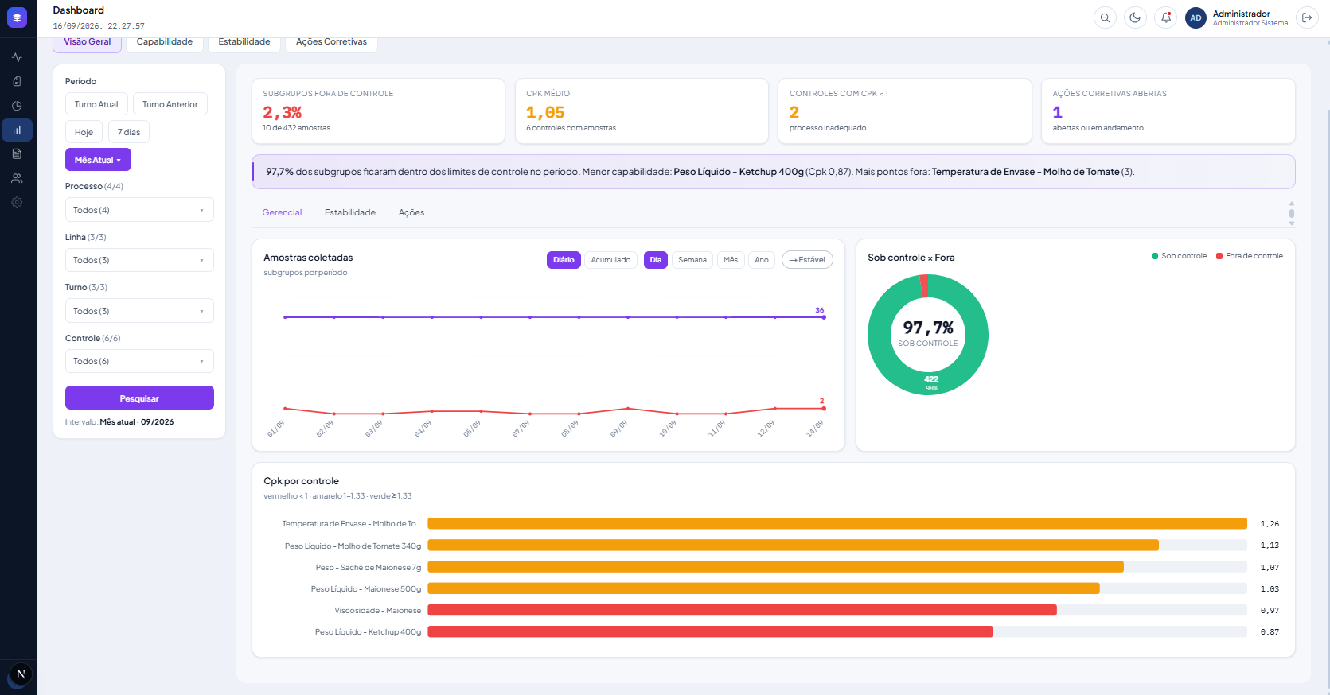Viewport: 1330px width, 695px height.
Task: Set chart granularity to Ano
Action: coord(762,260)
